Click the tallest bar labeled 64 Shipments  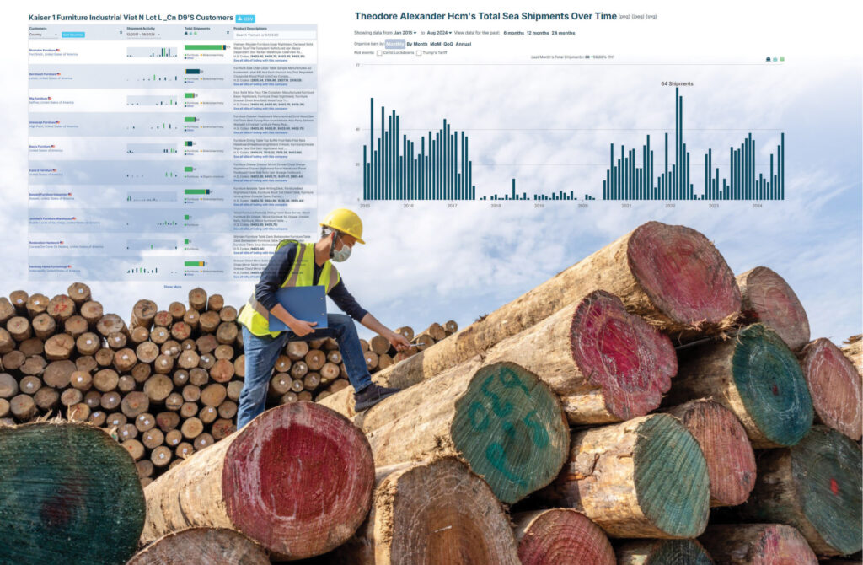coord(677,143)
